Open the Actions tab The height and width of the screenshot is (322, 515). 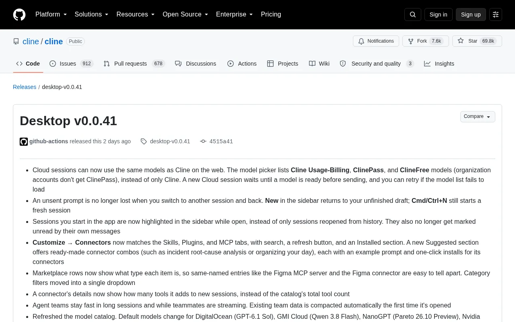pos(242,64)
